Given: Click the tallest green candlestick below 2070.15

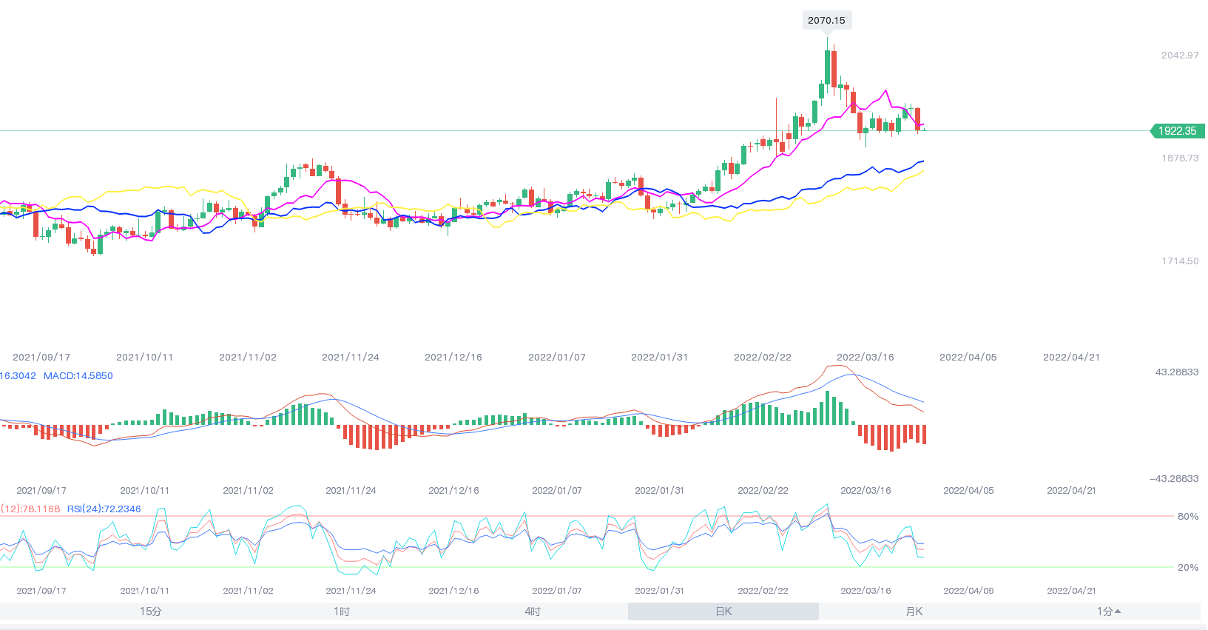Looking at the screenshot, I should click(828, 67).
